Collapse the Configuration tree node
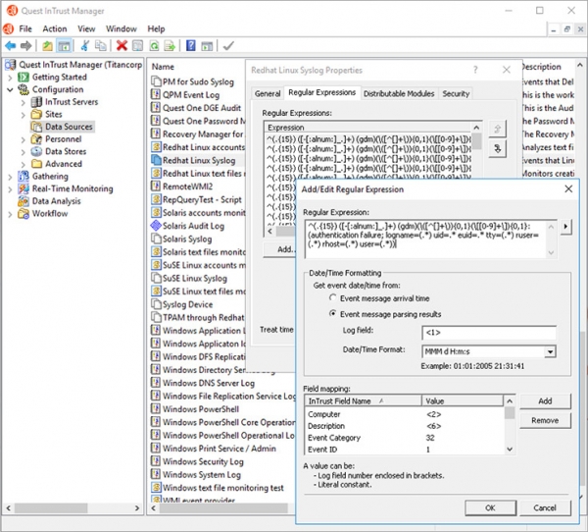588x532 pixels. tap(11, 89)
